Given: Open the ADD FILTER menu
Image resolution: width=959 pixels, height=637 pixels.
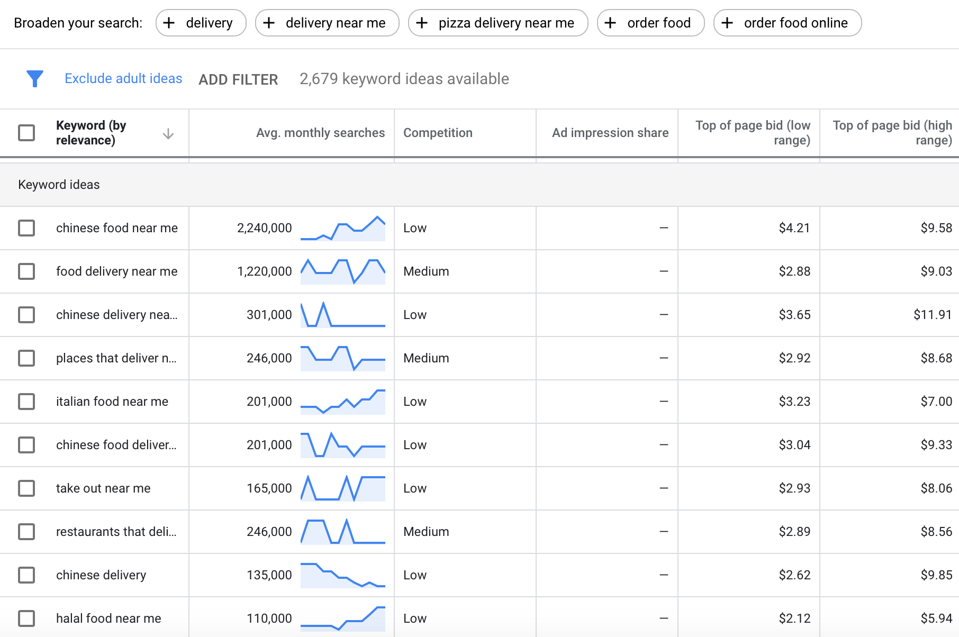Looking at the screenshot, I should coord(238,79).
